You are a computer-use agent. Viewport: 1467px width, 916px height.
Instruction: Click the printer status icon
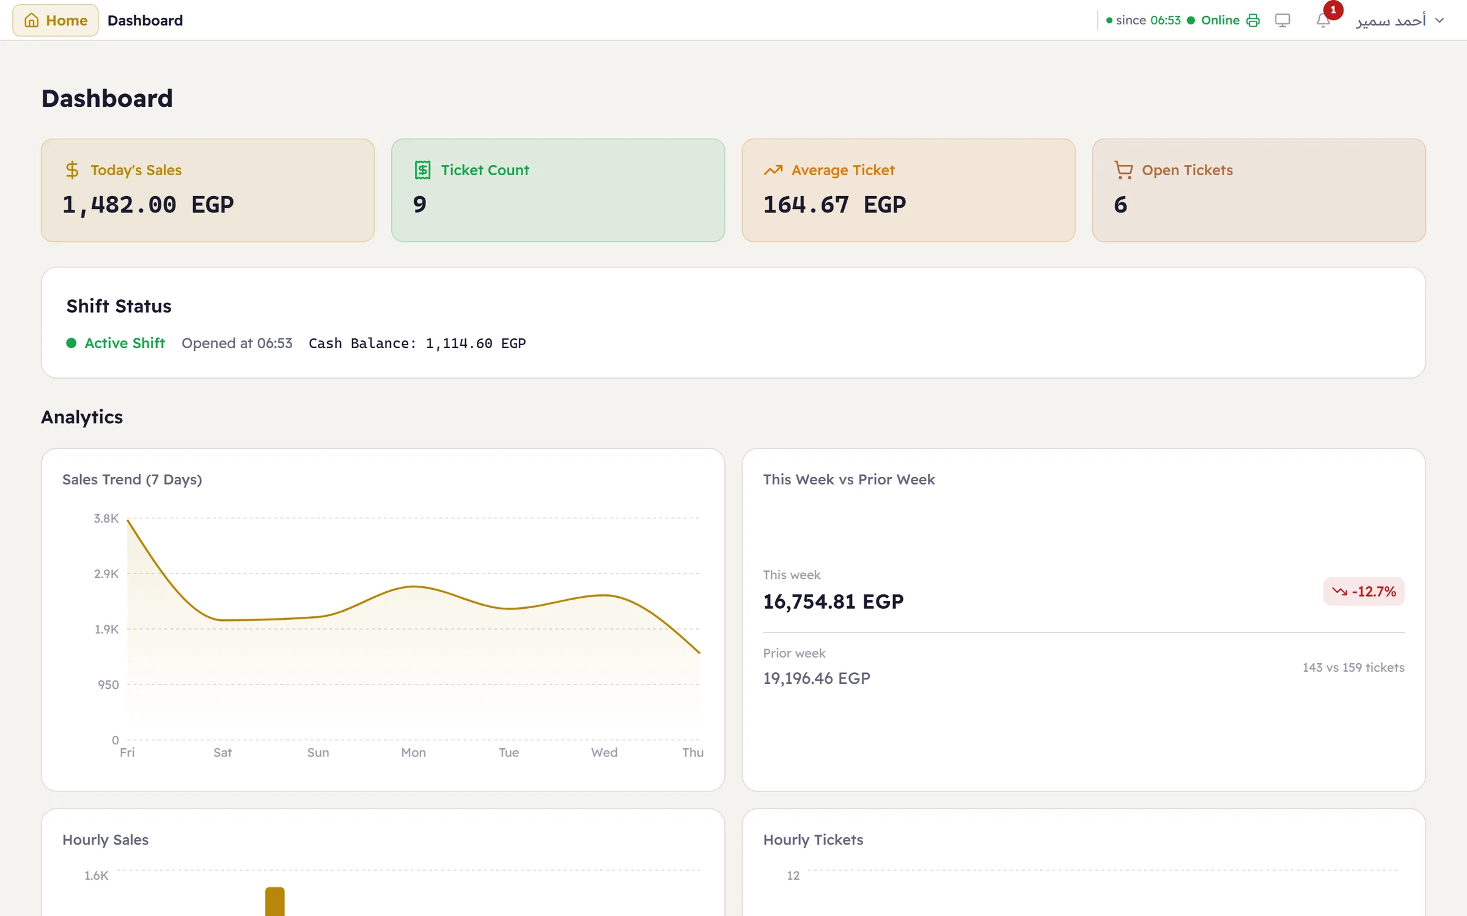click(x=1253, y=20)
